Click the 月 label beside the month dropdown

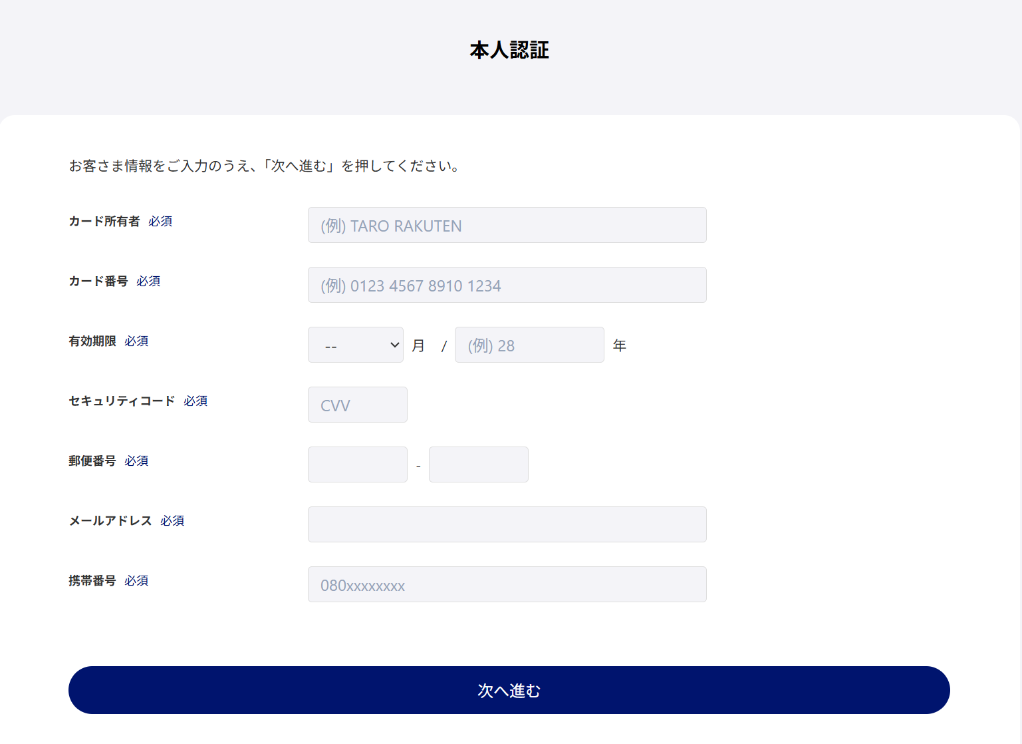coord(418,345)
